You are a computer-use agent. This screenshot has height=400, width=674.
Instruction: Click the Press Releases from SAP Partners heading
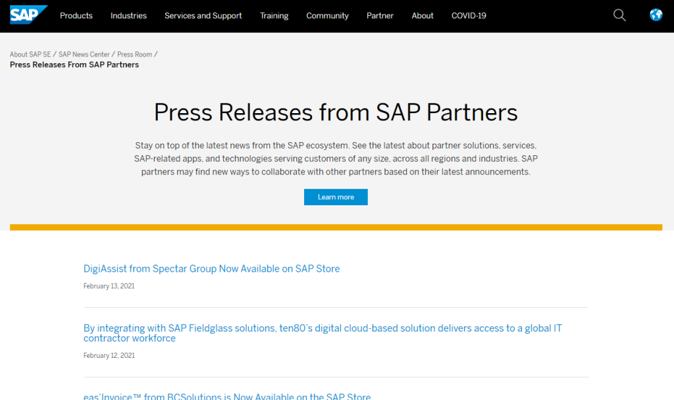336,113
